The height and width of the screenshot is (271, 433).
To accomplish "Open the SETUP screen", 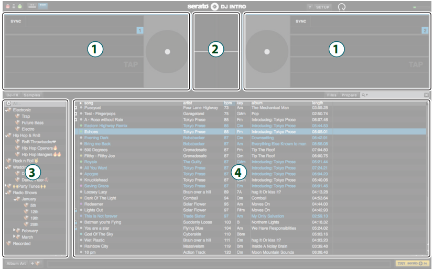I will tap(322, 7).
